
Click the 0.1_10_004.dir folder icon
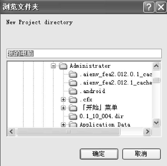[73, 116]
